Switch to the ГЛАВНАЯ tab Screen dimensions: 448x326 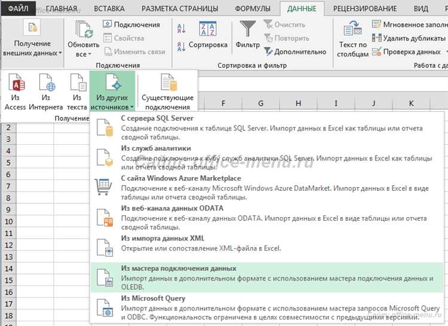(x=62, y=8)
